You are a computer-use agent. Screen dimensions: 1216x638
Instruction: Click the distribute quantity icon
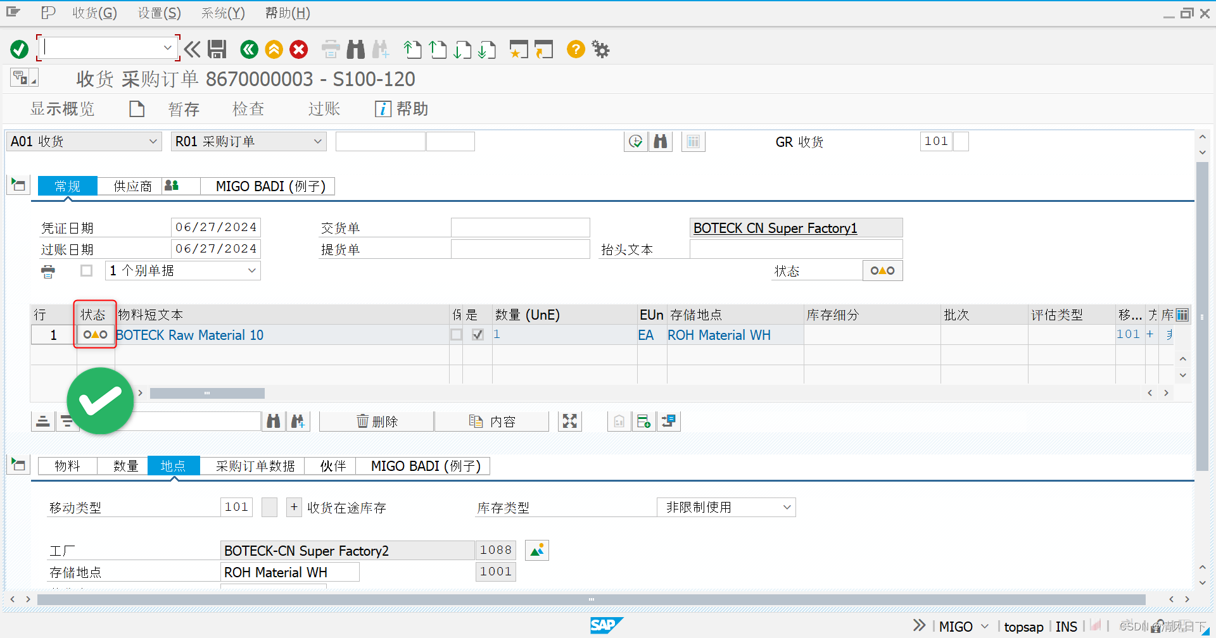[x=669, y=422]
